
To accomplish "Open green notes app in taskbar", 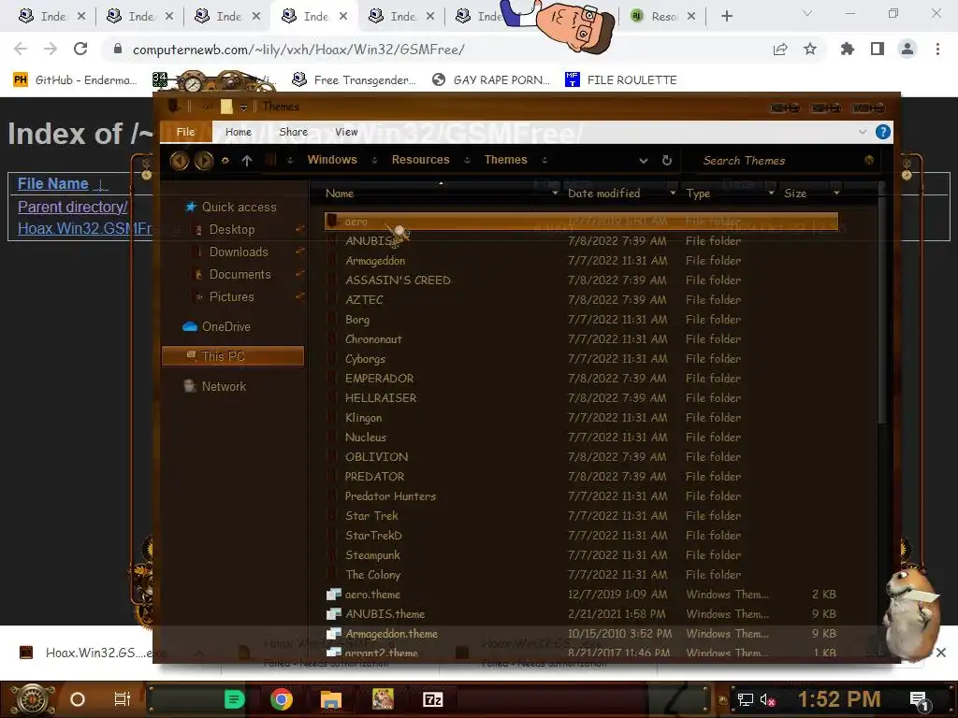I will [x=234, y=699].
